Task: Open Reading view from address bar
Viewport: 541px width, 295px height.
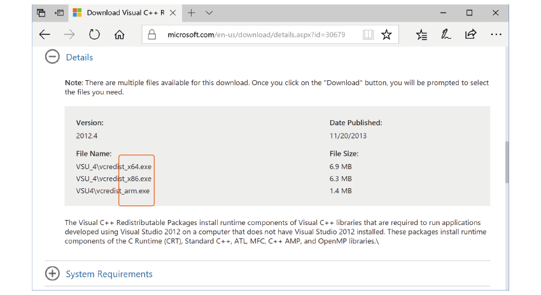Action: pos(368,34)
